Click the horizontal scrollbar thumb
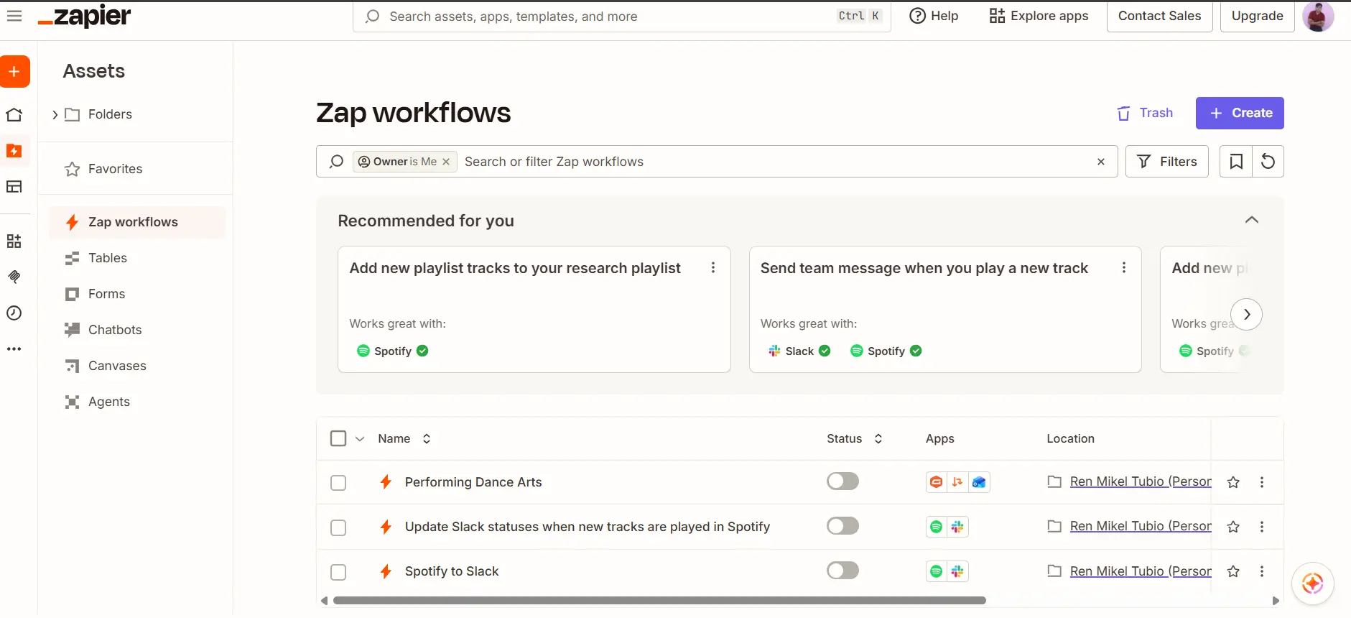Viewport: 1351px width, 618px height. [x=659, y=600]
